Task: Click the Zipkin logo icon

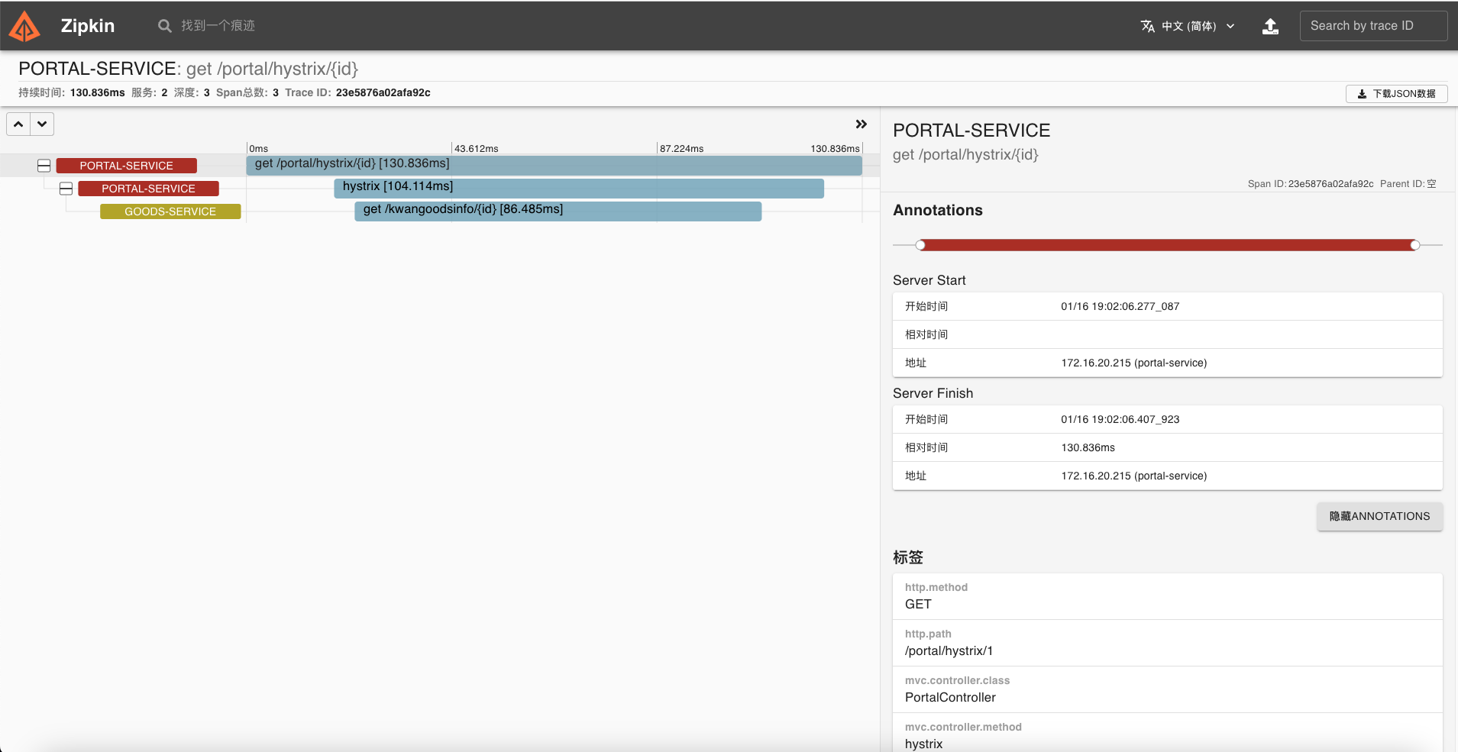Action: pyautogui.click(x=24, y=27)
